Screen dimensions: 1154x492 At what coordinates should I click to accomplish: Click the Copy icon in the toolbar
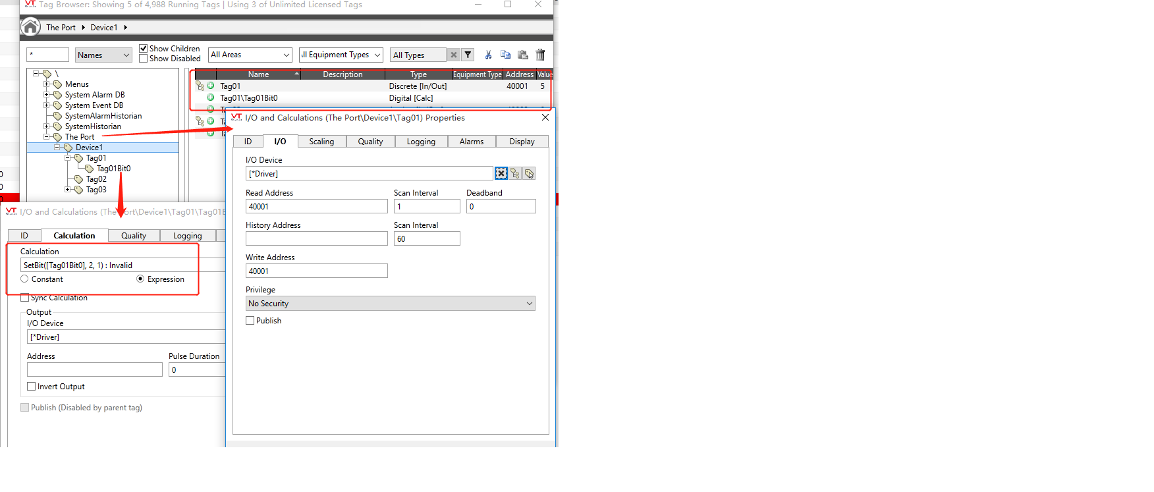coord(505,55)
